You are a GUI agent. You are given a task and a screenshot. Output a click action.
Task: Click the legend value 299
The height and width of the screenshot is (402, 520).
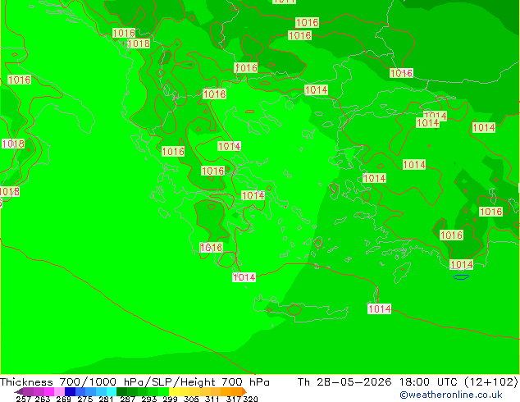[170, 399]
